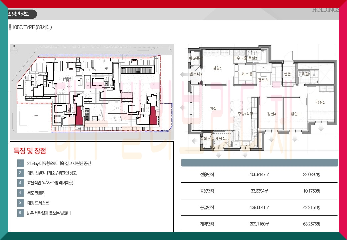This screenshot has width=347, height=240.
Task: Click the '공용면적' row label
Action: [207, 191]
